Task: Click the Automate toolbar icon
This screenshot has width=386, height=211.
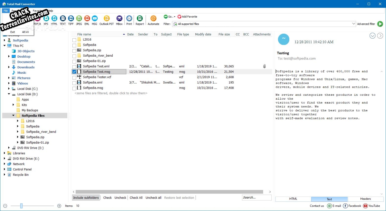Action: coord(153,19)
